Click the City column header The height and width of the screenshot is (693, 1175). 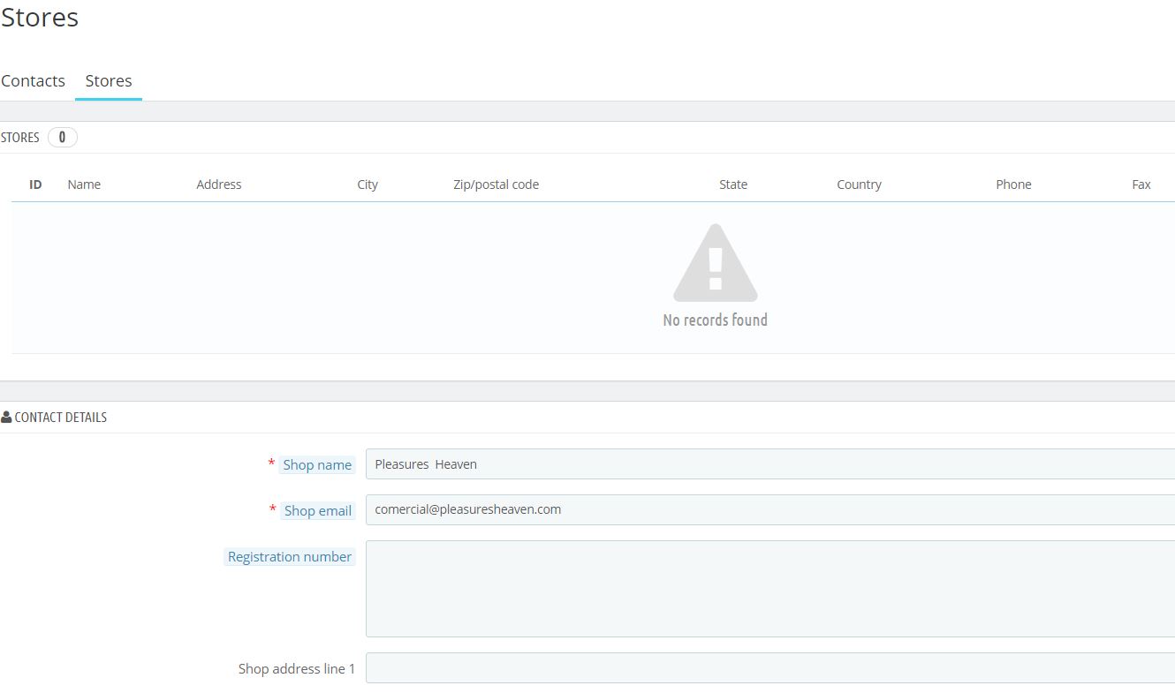(x=368, y=185)
